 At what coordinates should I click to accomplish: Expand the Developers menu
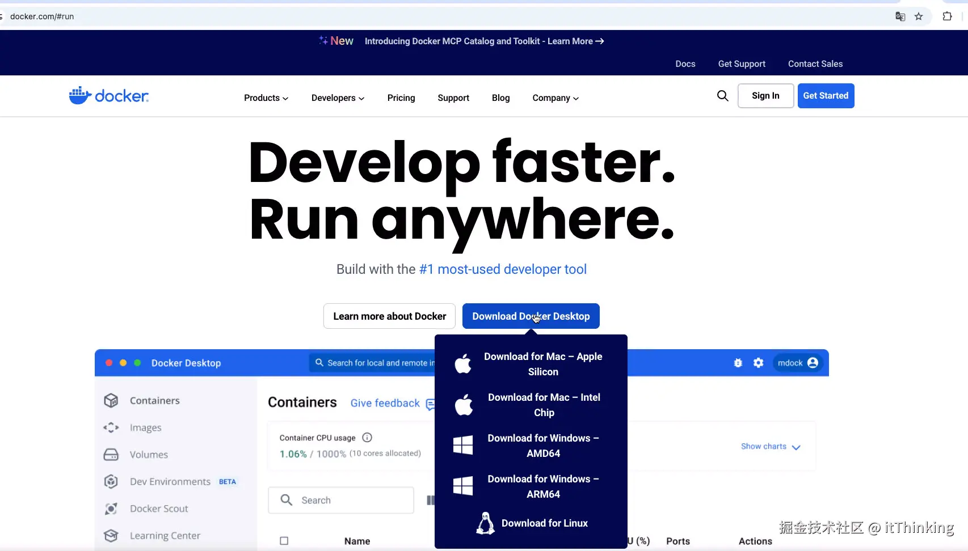coord(338,98)
